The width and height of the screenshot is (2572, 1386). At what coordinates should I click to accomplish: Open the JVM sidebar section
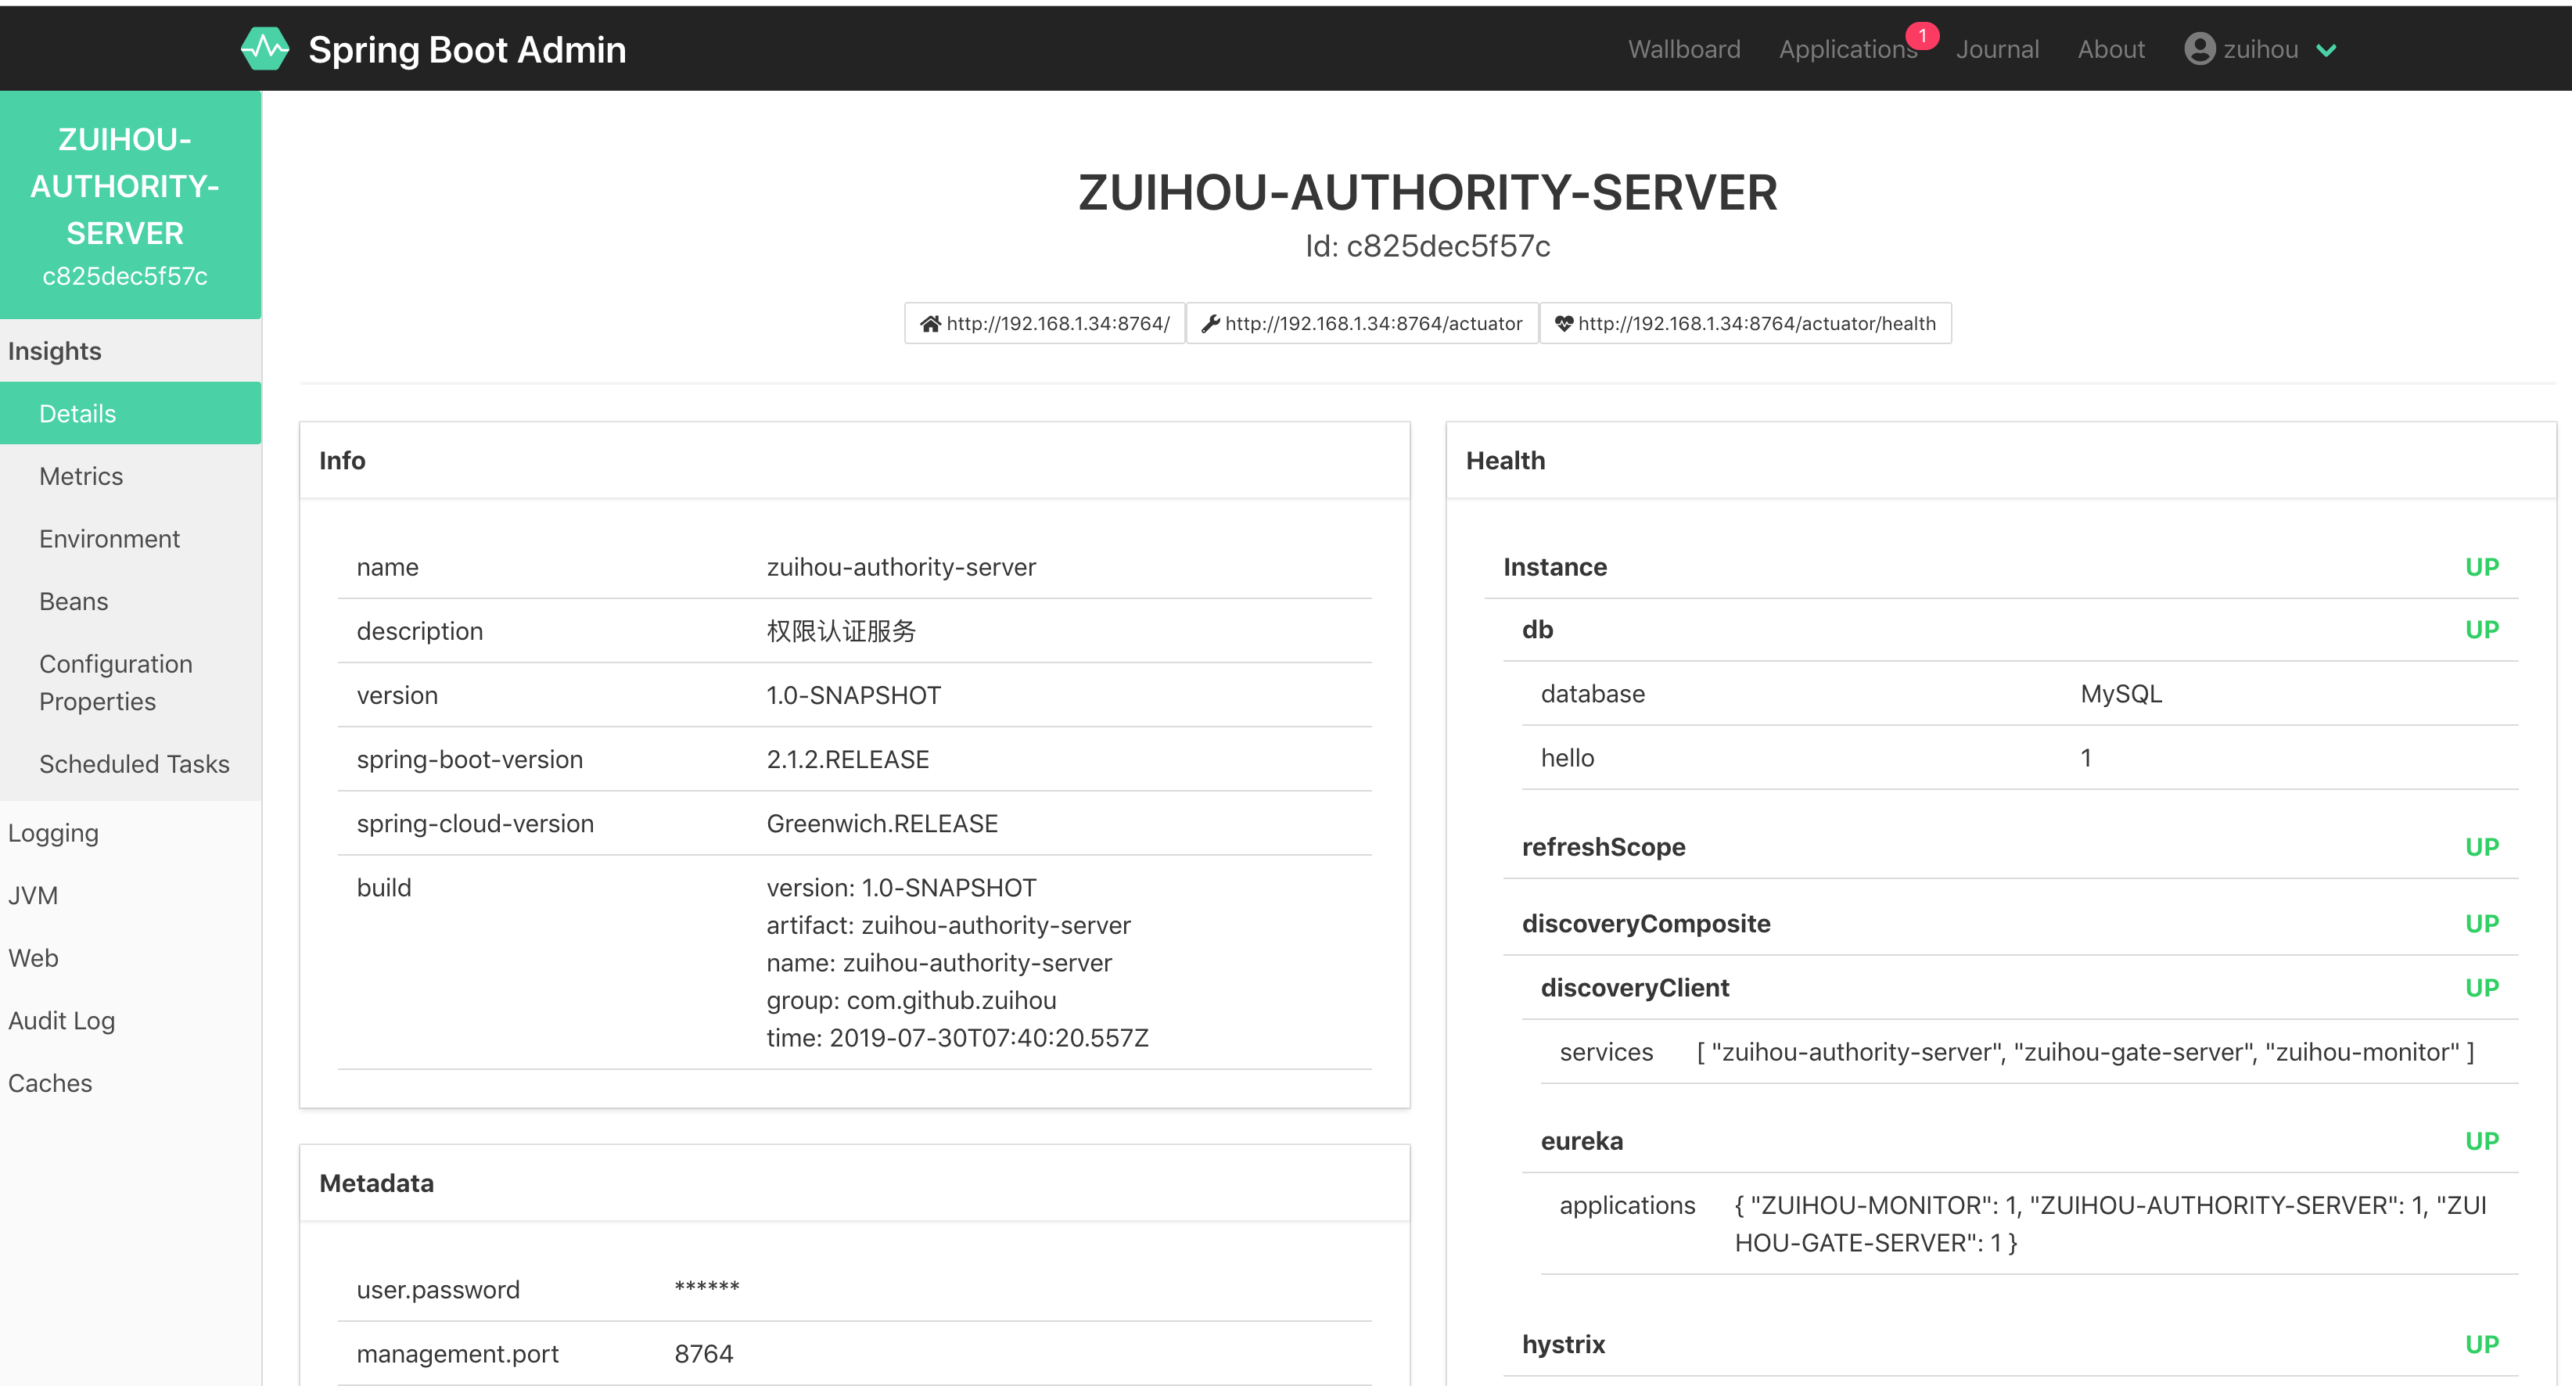pyautogui.click(x=33, y=896)
